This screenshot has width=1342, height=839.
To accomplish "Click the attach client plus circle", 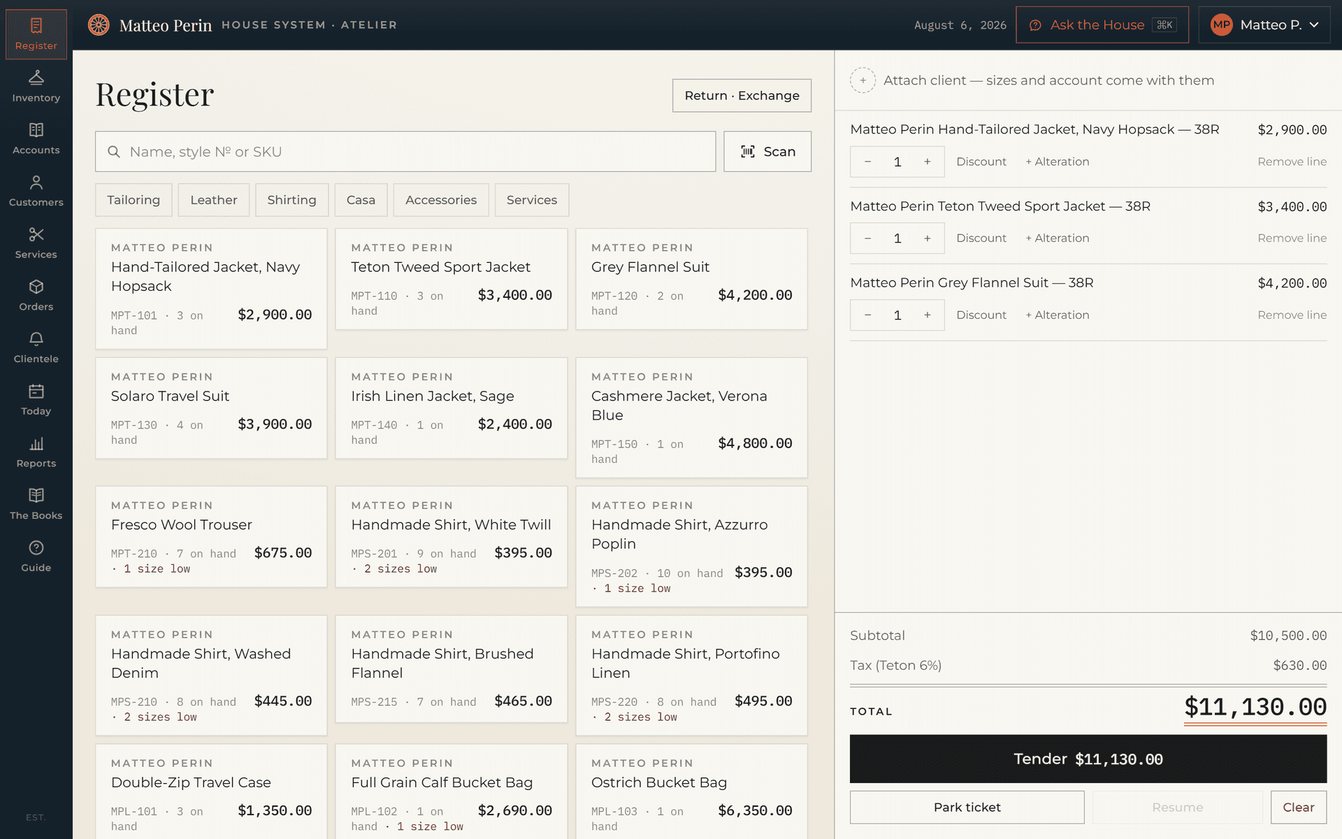I will pyautogui.click(x=863, y=80).
